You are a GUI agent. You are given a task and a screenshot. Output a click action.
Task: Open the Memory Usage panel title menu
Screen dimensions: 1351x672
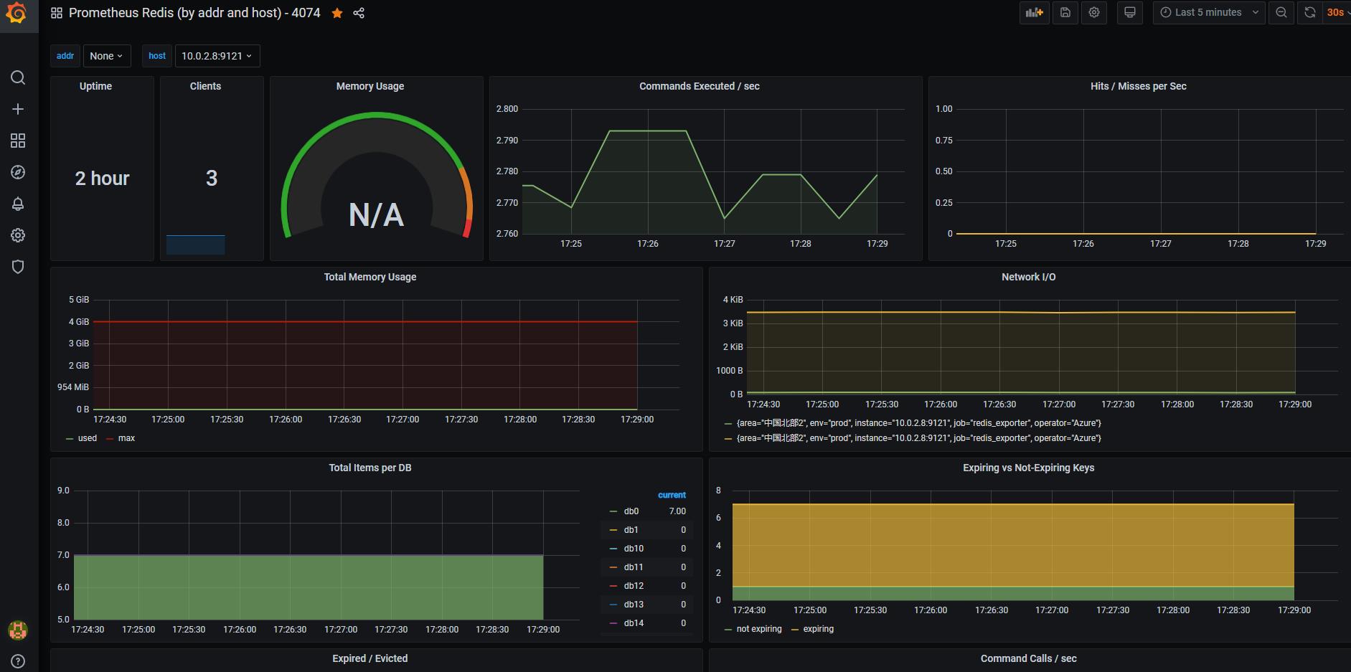370,86
